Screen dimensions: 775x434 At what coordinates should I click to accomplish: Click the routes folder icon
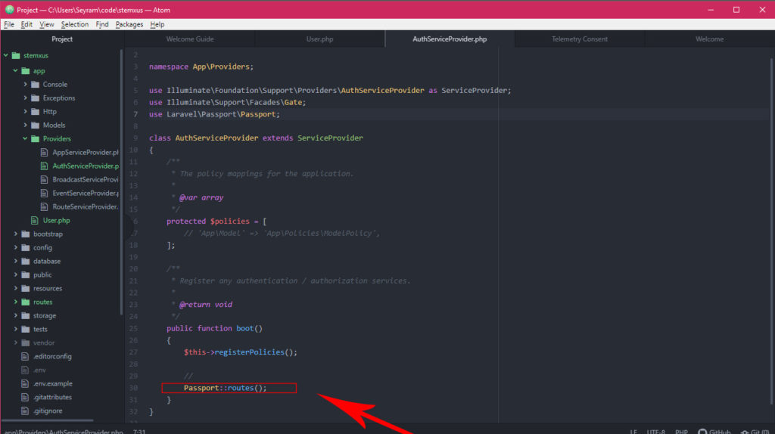click(x=25, y=302)
